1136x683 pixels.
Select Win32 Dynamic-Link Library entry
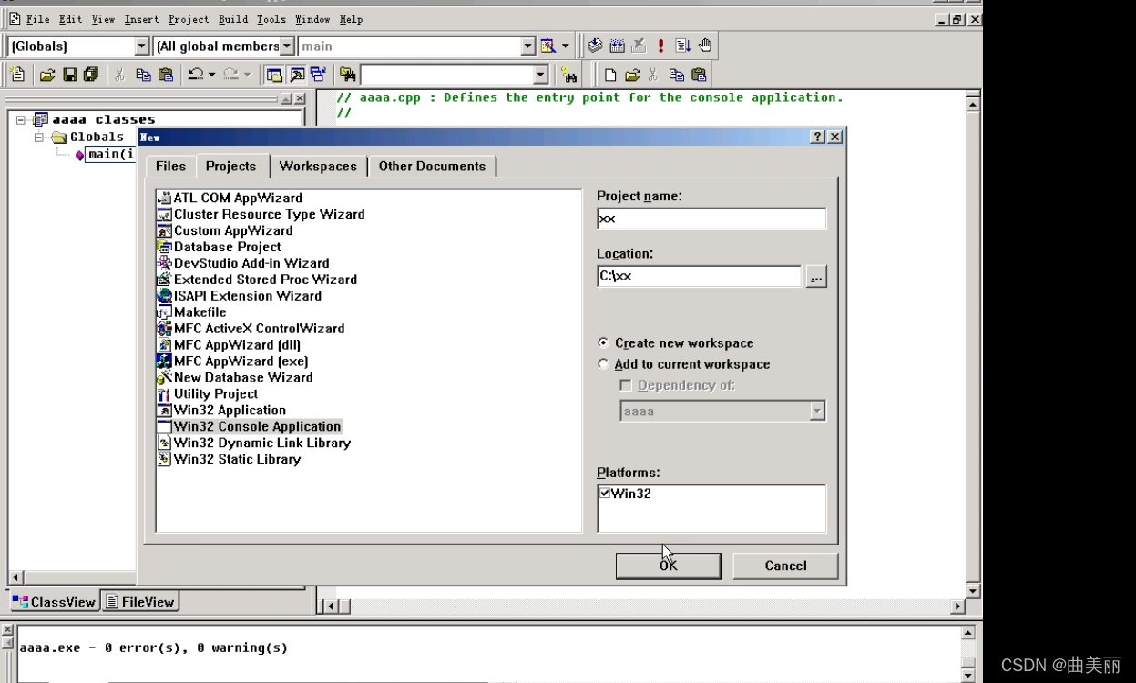(254, 443)
